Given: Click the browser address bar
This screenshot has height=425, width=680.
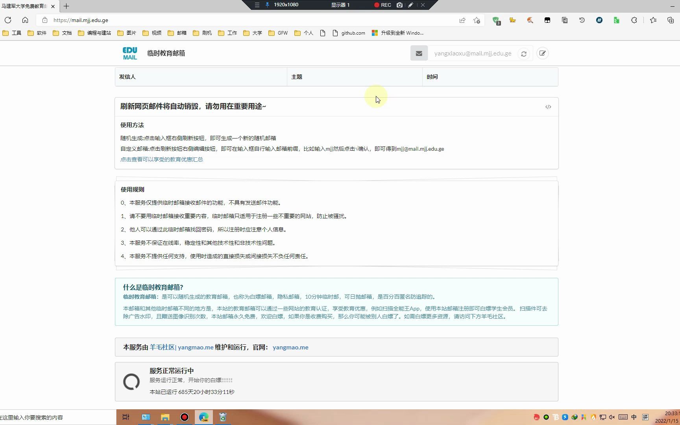Looking at the screenshot, I should click(x=157, y=20).
